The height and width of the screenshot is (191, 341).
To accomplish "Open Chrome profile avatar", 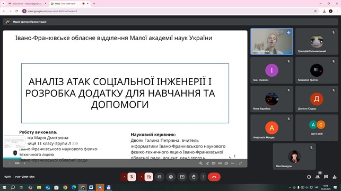I will point(330,11).
